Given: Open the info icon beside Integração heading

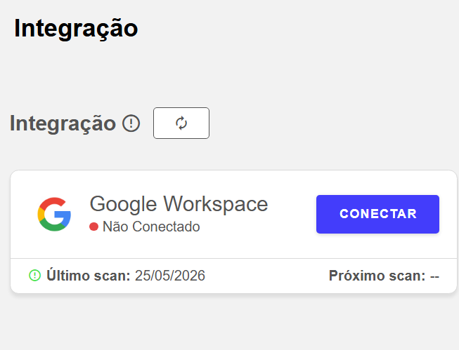Looking at the screenshot, I should 131,123.
